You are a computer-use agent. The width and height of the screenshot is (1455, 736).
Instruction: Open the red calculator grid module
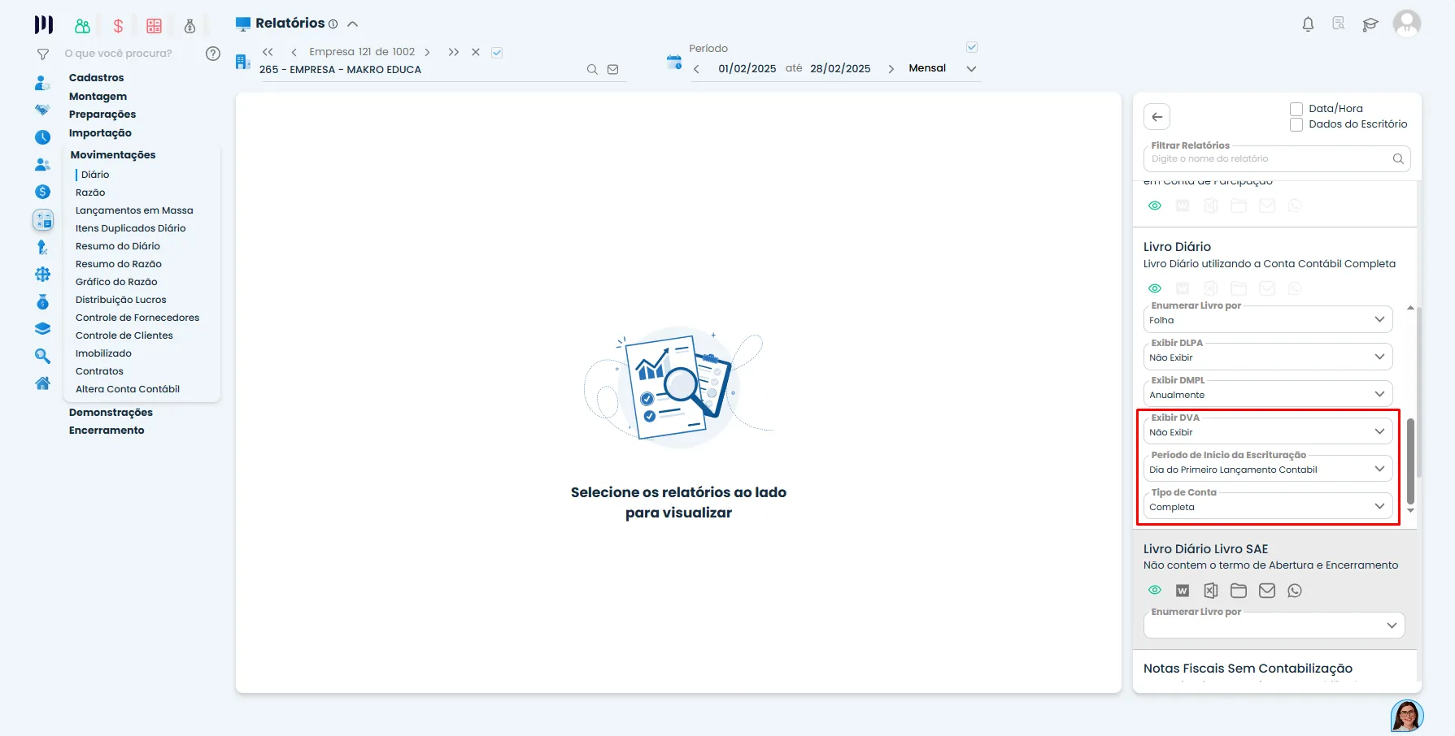tap(154, 26)
